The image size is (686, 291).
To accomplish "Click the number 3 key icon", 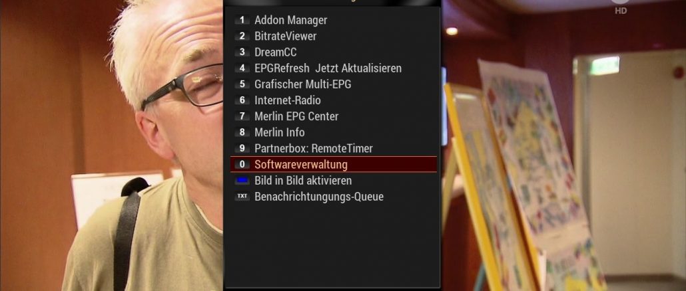I will click(242, 52).
